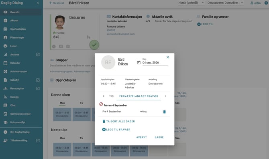Click the Chat speech bubble icon
Screen dimensions: 269x159
[5, 105]
